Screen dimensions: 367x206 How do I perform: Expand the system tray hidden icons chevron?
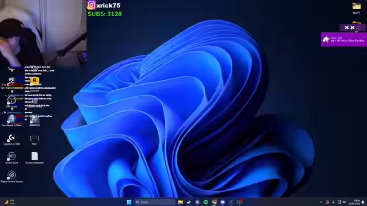321,202
